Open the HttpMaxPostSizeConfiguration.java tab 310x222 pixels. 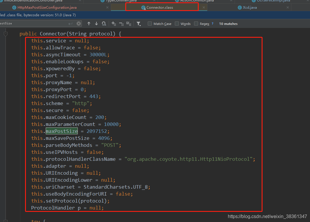click(47, 7)
